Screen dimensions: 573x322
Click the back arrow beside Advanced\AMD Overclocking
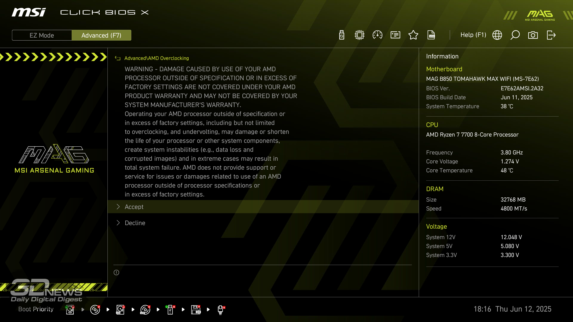118,58
